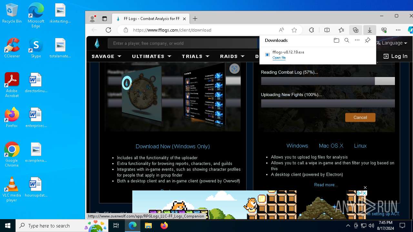The width and height of the screenshot is (413, 232).
Task: Open Edge tab actions menu icon
Action: 104,19
